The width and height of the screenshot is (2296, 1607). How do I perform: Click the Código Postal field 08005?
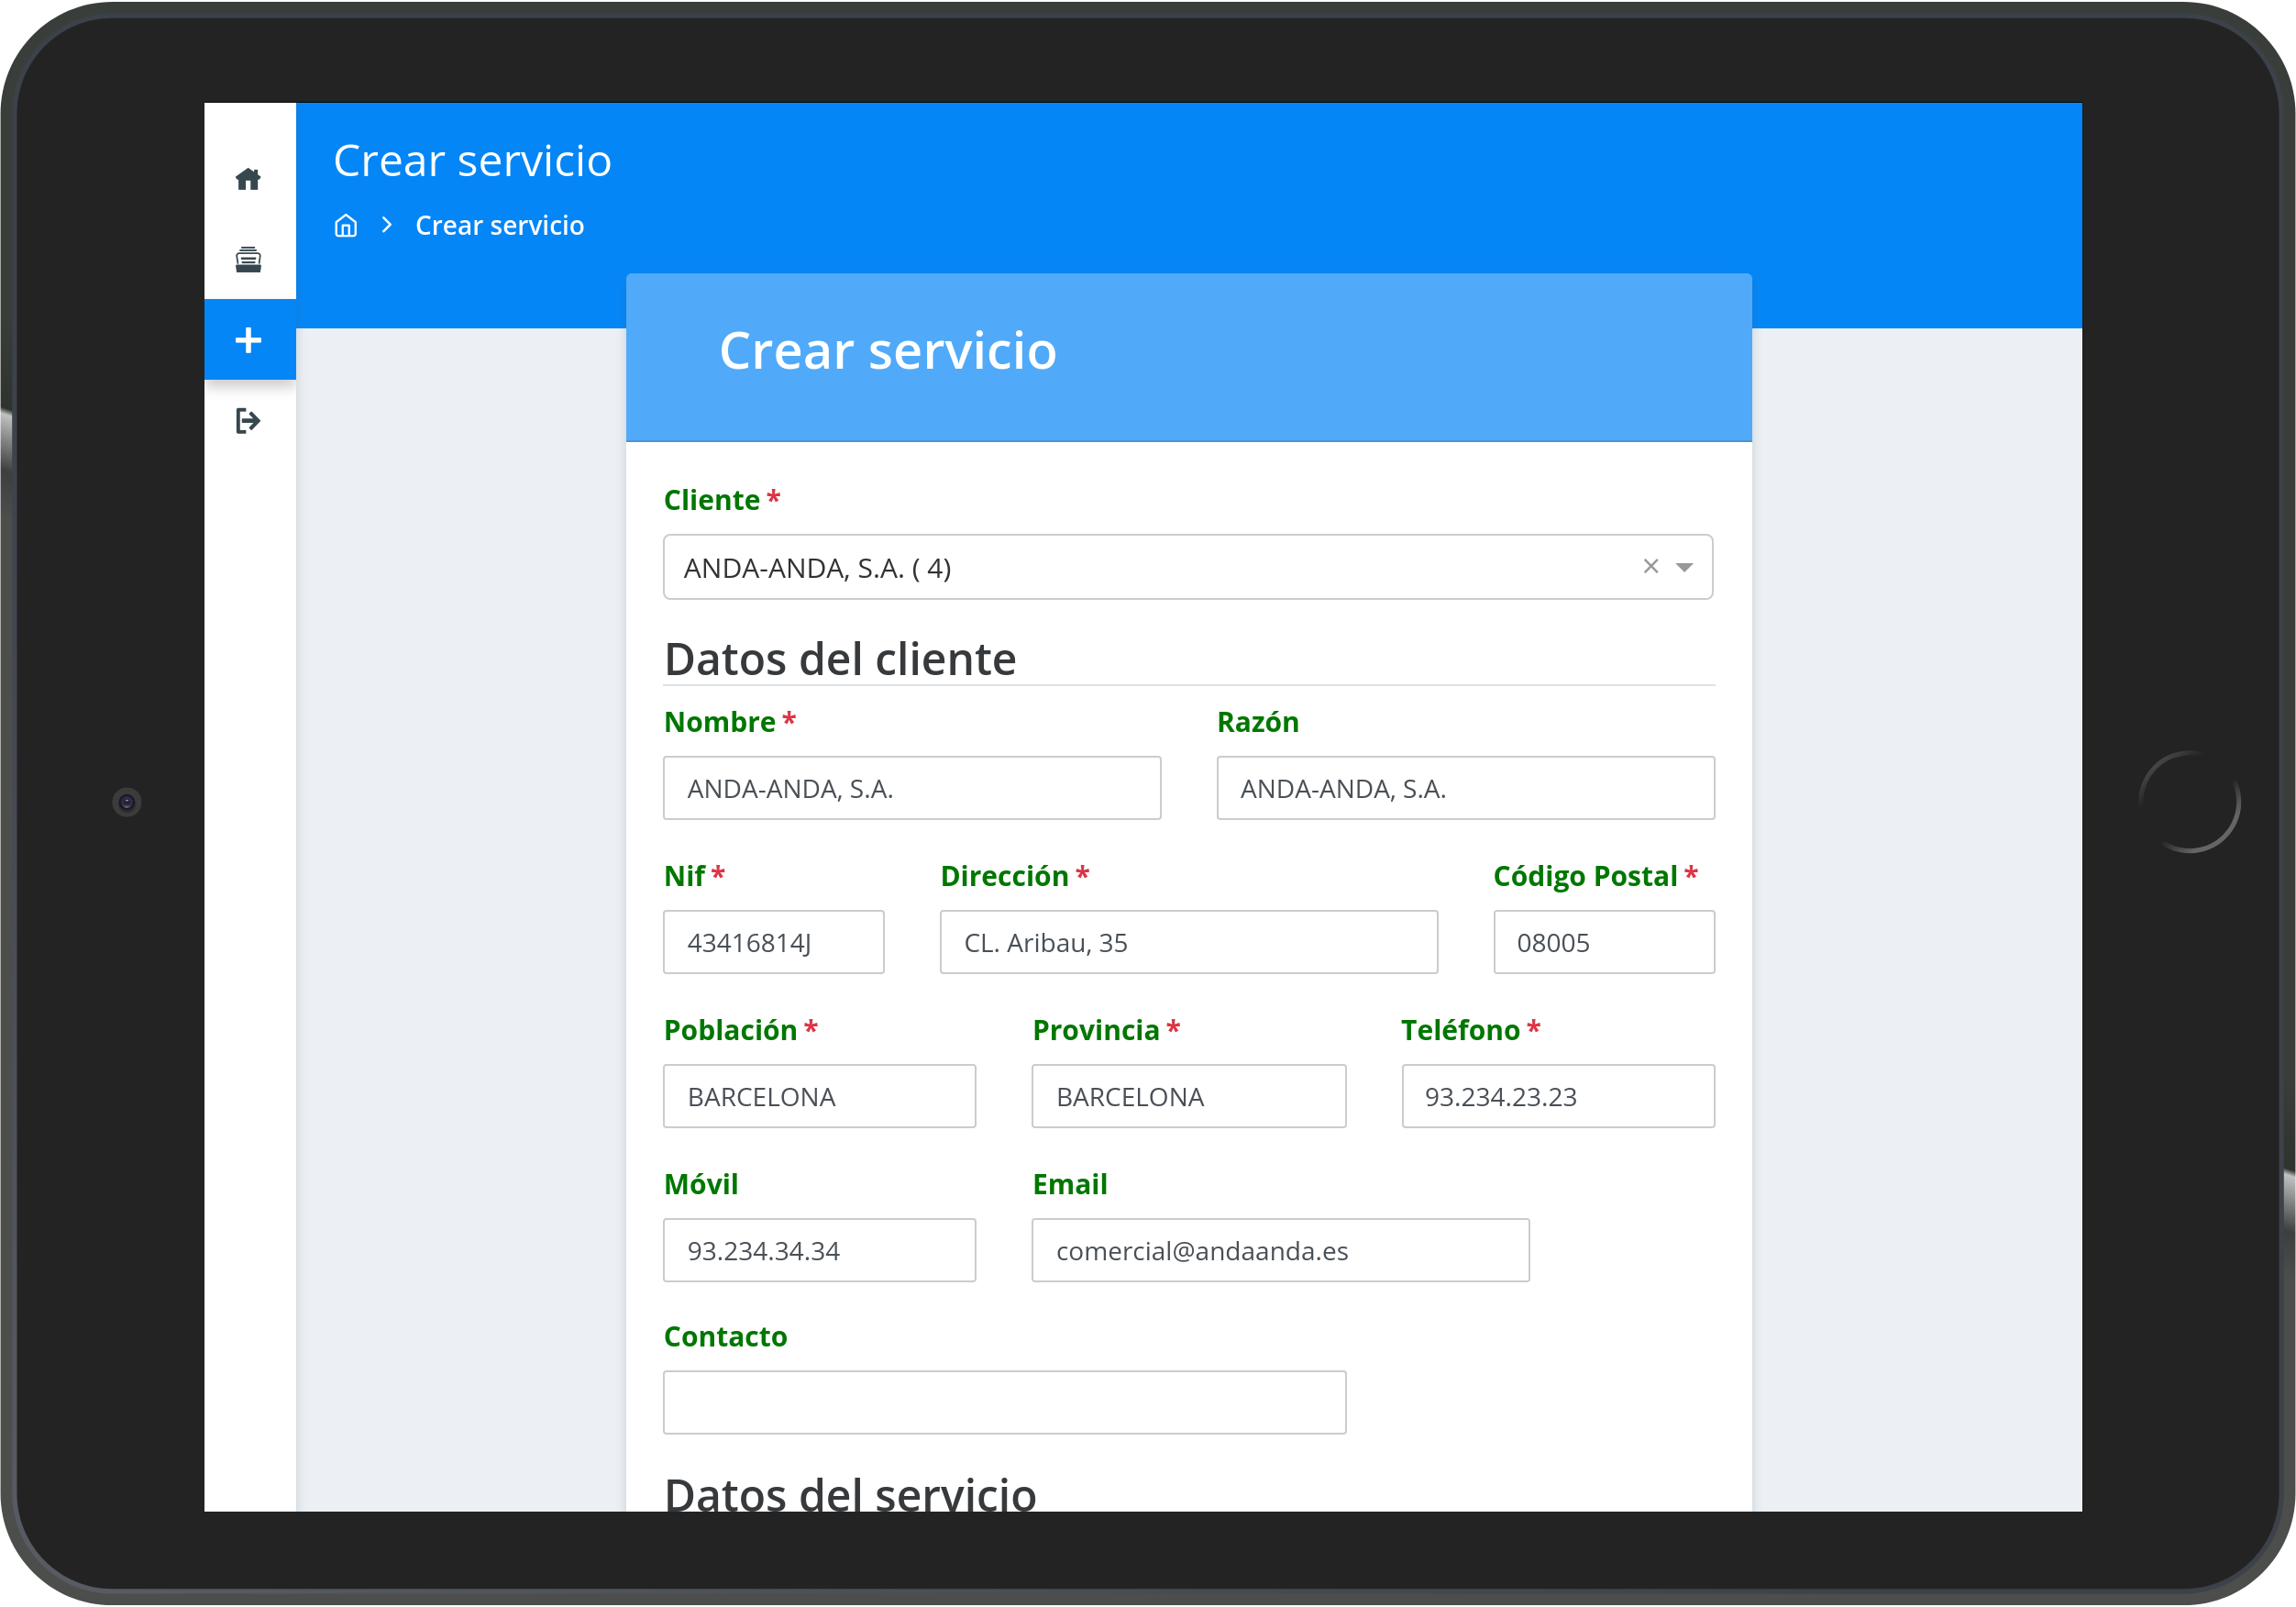pos(1603,943)
